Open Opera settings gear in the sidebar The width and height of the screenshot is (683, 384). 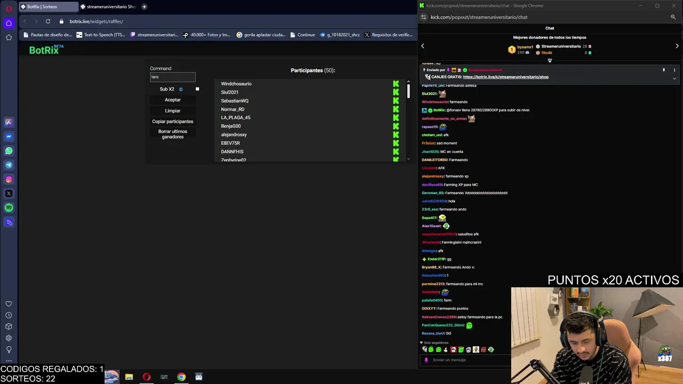tap(9, 338)
